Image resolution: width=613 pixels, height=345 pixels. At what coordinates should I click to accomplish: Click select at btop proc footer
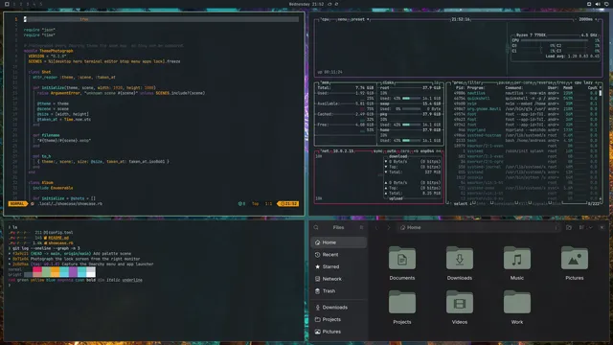[x=461, y=204]
